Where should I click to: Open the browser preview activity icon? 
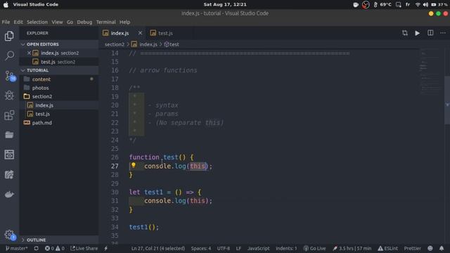coord(9,155)
